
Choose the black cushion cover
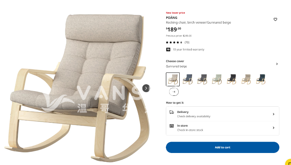pos(231,79)
